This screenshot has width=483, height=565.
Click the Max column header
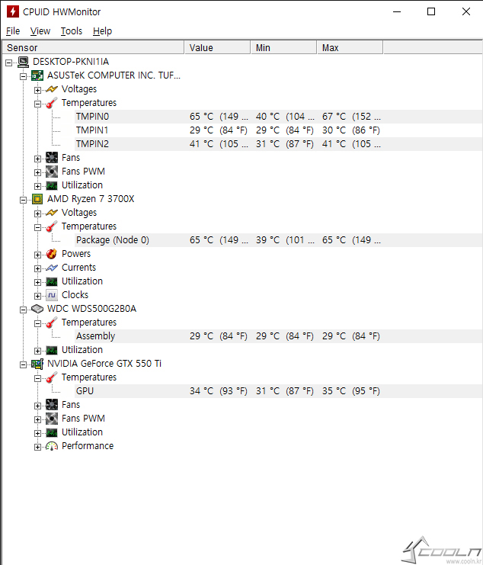click(x=350, y=47)
